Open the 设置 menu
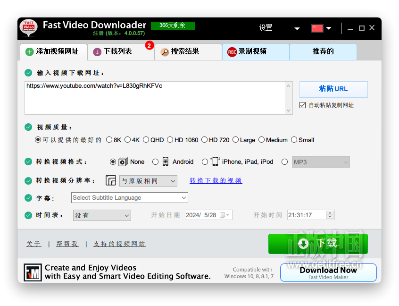This screenshot has height=306, width=399. click(266, 27)
